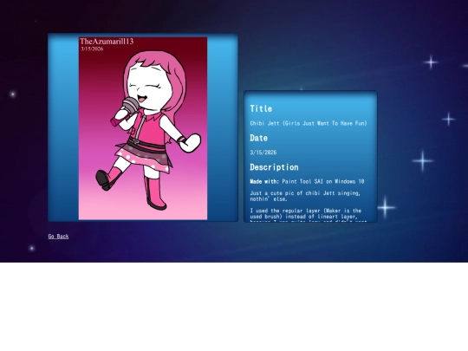Select the Description heading

(274, 167)
